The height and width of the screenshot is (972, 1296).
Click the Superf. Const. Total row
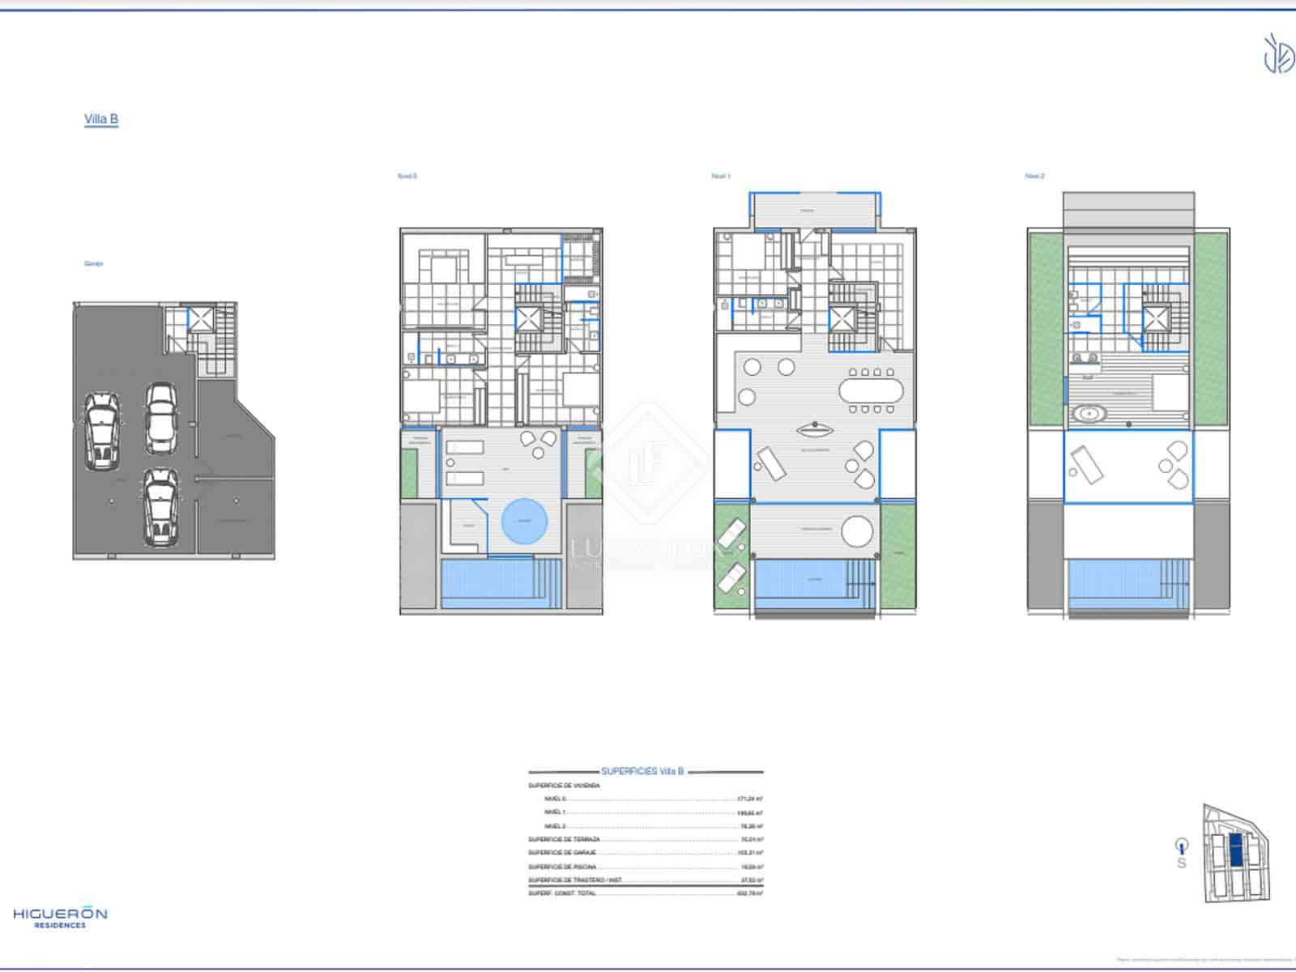pyautogui.click(x=646, y=893)
